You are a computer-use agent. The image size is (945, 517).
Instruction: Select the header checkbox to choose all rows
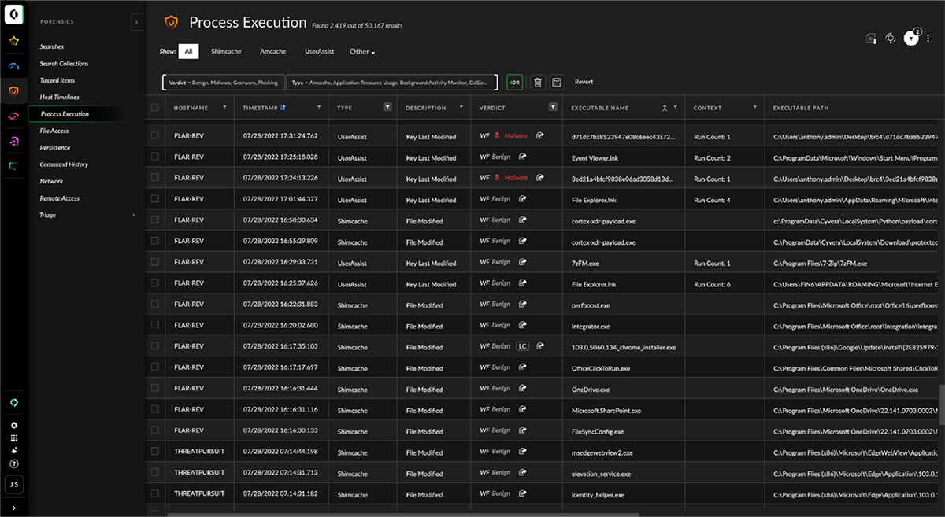pos(155,108)
